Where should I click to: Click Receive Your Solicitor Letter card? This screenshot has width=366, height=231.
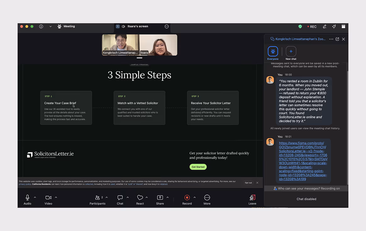(x=213, y=108)
